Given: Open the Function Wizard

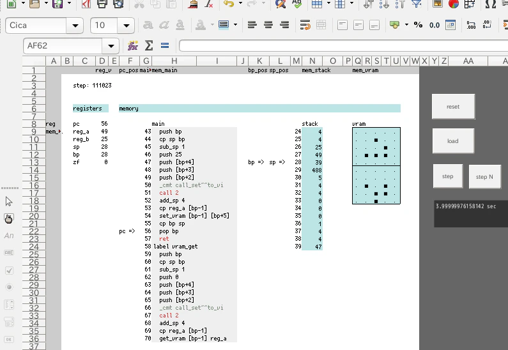Looking at the screenshot, I should pyautogui.click(x=132, y=45).
